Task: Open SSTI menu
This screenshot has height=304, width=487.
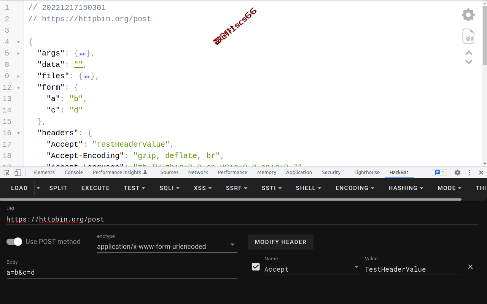Action: point(272,188)
